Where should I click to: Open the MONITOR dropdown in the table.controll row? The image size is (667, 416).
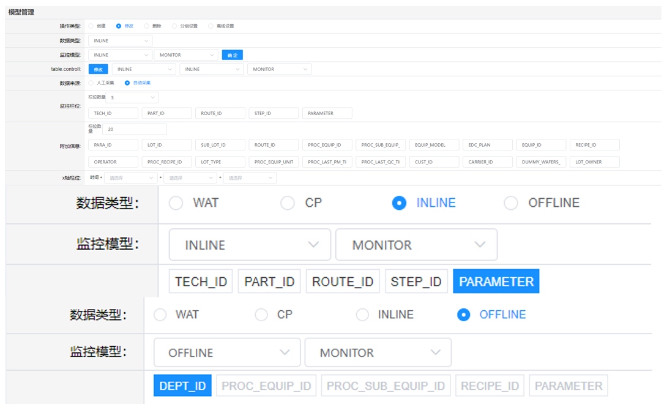pyautogui.click(x=279, y=69)
